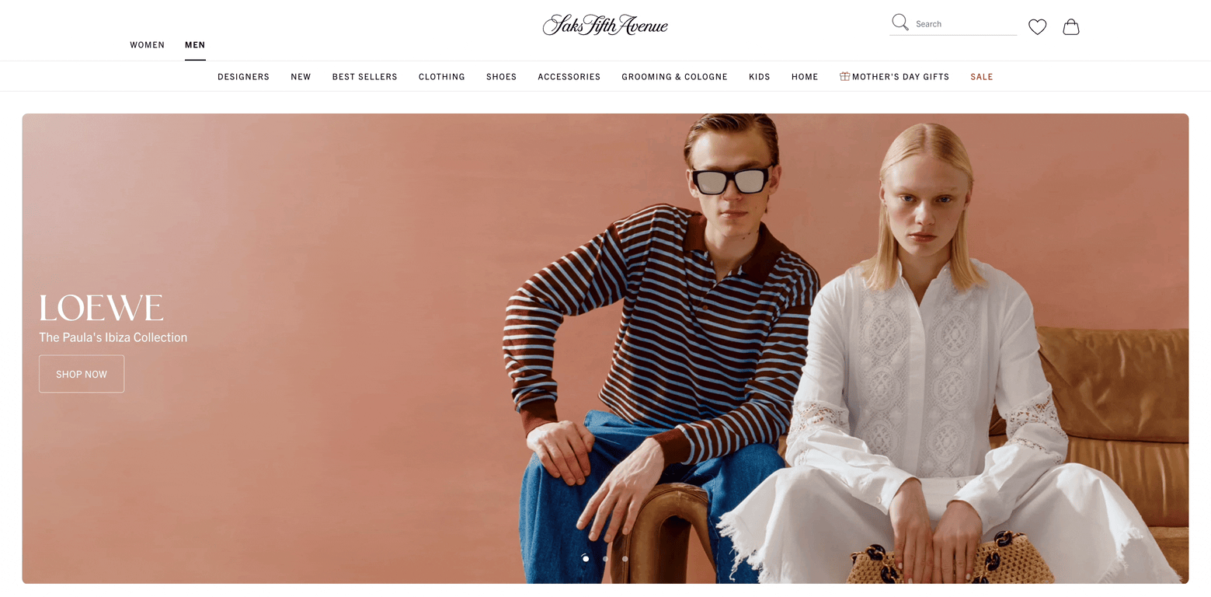This screenshot has height=597, width=1211.
Task: Click the Saks Fifth Avenue logo
Action: click(605, 25)
